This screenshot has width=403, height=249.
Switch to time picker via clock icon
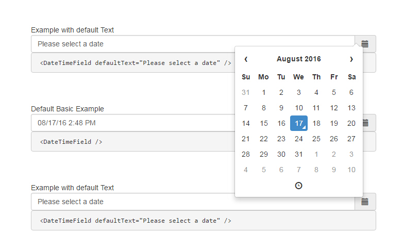tap(299, 186)
